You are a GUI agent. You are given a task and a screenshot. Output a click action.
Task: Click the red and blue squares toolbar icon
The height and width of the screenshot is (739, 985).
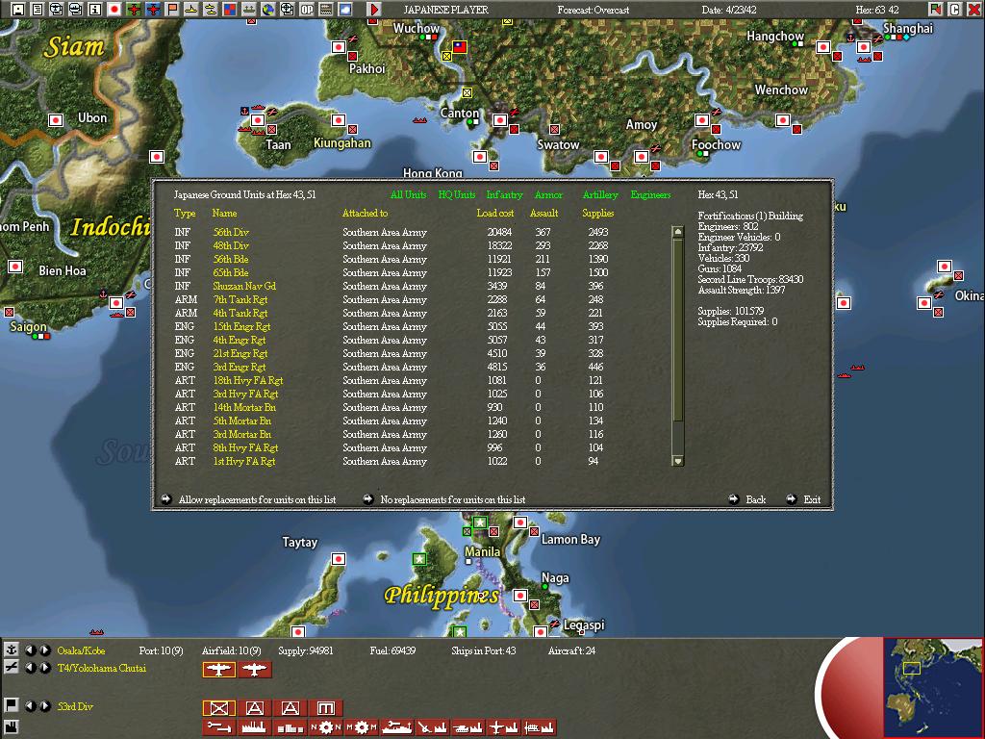click(230, 10)
